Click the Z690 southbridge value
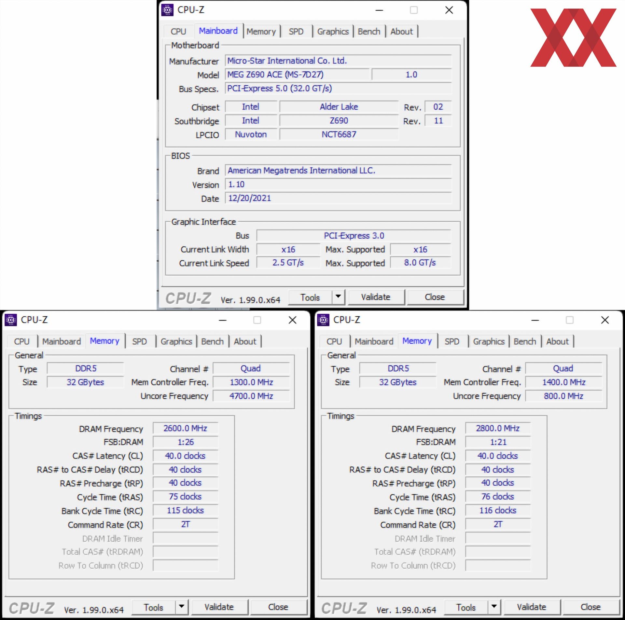Screen dimensions: 625x620 (339, 121)
